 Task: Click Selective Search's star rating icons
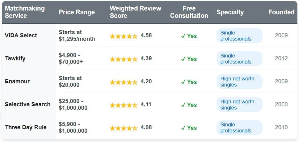coord(124,105)
